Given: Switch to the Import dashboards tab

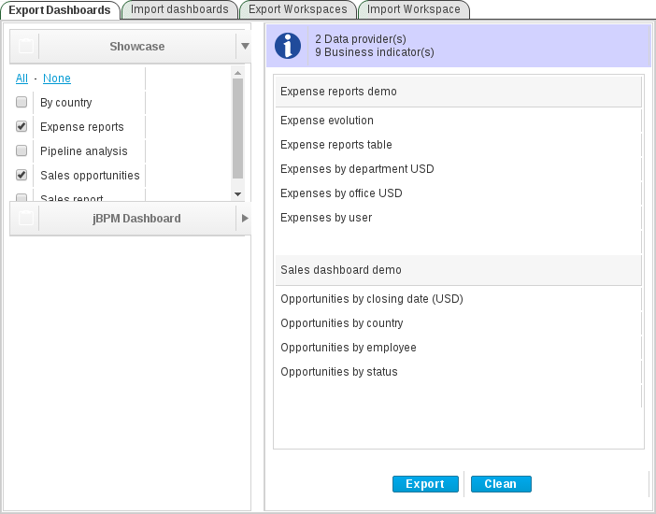Looking at the screenshot, I should pyautogui.click(x=179, y=9).
